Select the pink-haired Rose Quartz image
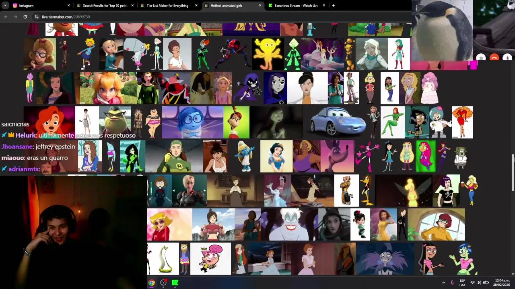Image resolution: width=515 pixels, height=289 pixels. click(429, 88)
